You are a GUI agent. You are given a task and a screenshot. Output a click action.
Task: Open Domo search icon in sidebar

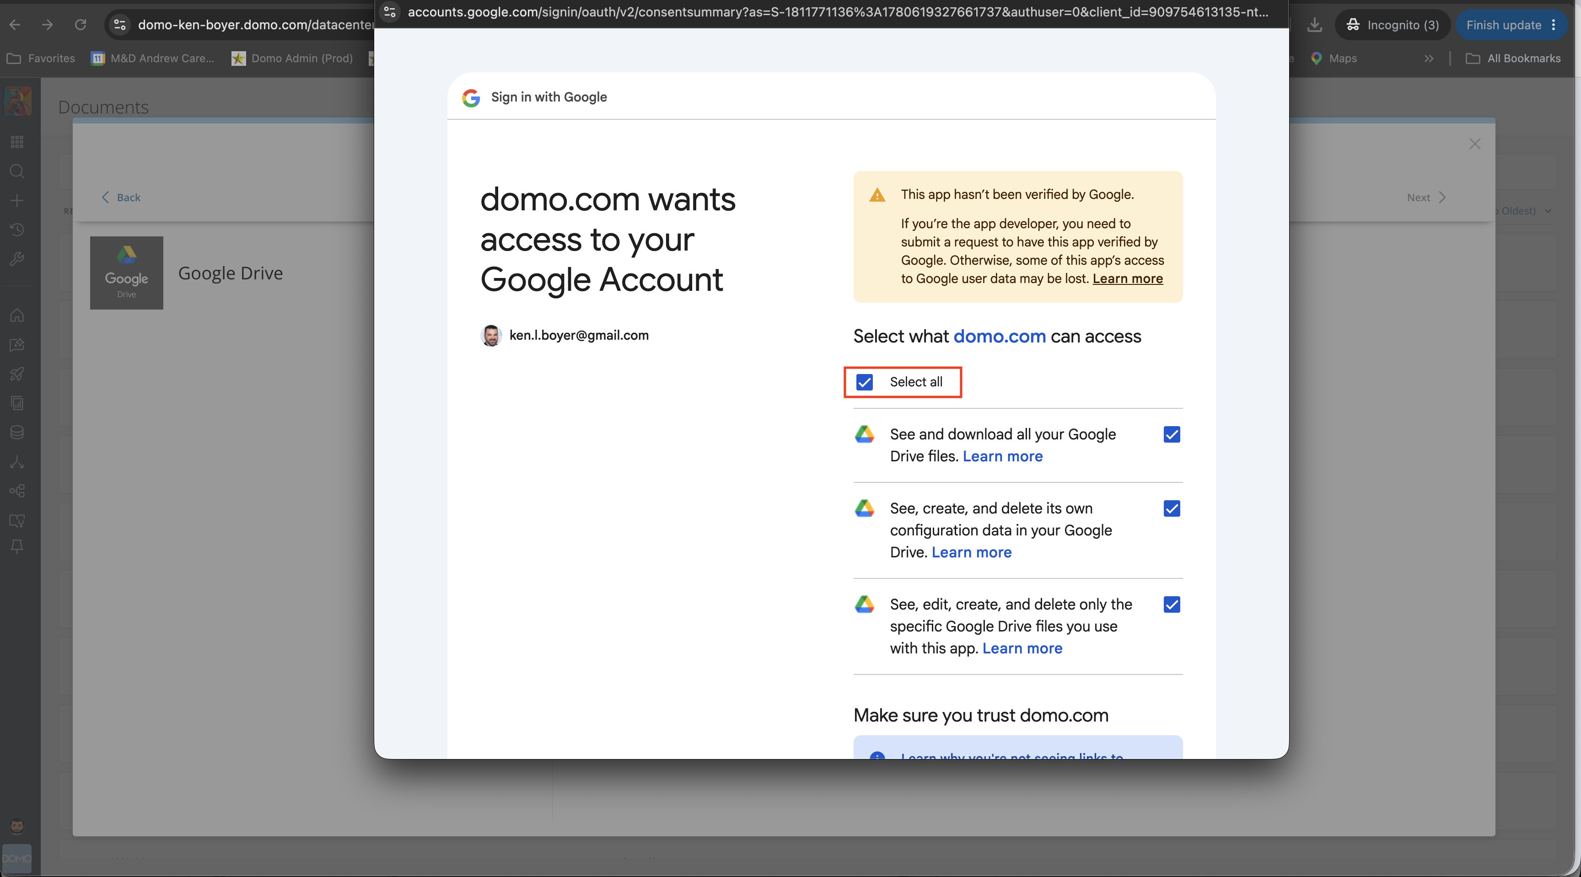pos(17,171)
